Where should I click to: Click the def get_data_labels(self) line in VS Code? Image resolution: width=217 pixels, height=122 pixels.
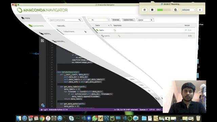coord(73,87)
